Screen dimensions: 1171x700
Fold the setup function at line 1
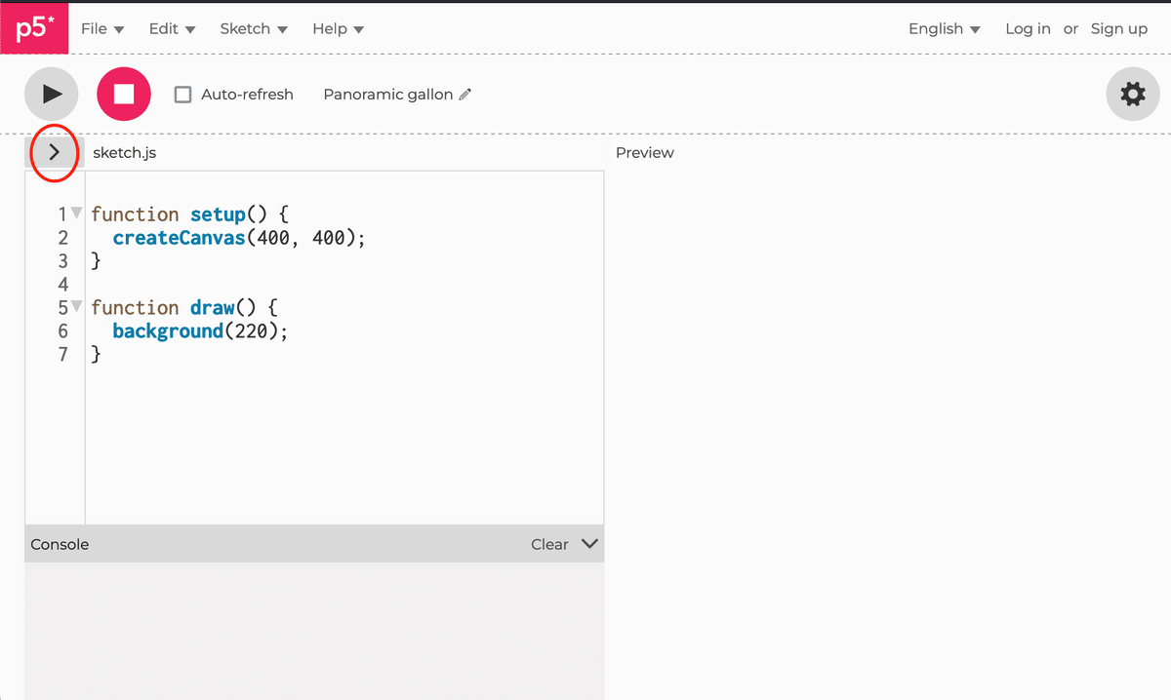[77, 214]
